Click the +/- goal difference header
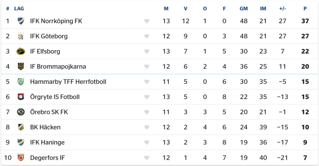The image size is (319, 166). 283,9
